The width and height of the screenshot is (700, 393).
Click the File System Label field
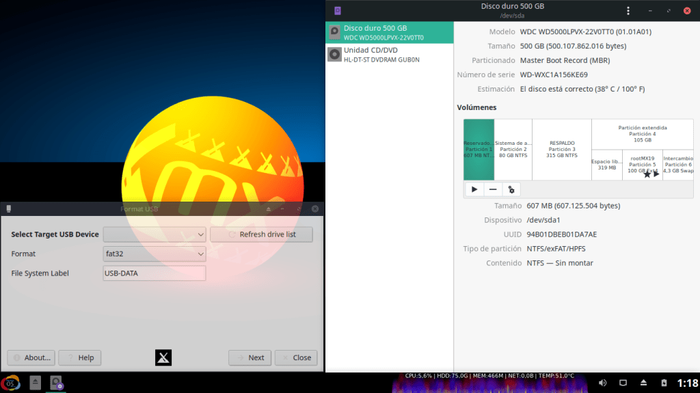tap(154, 273)
